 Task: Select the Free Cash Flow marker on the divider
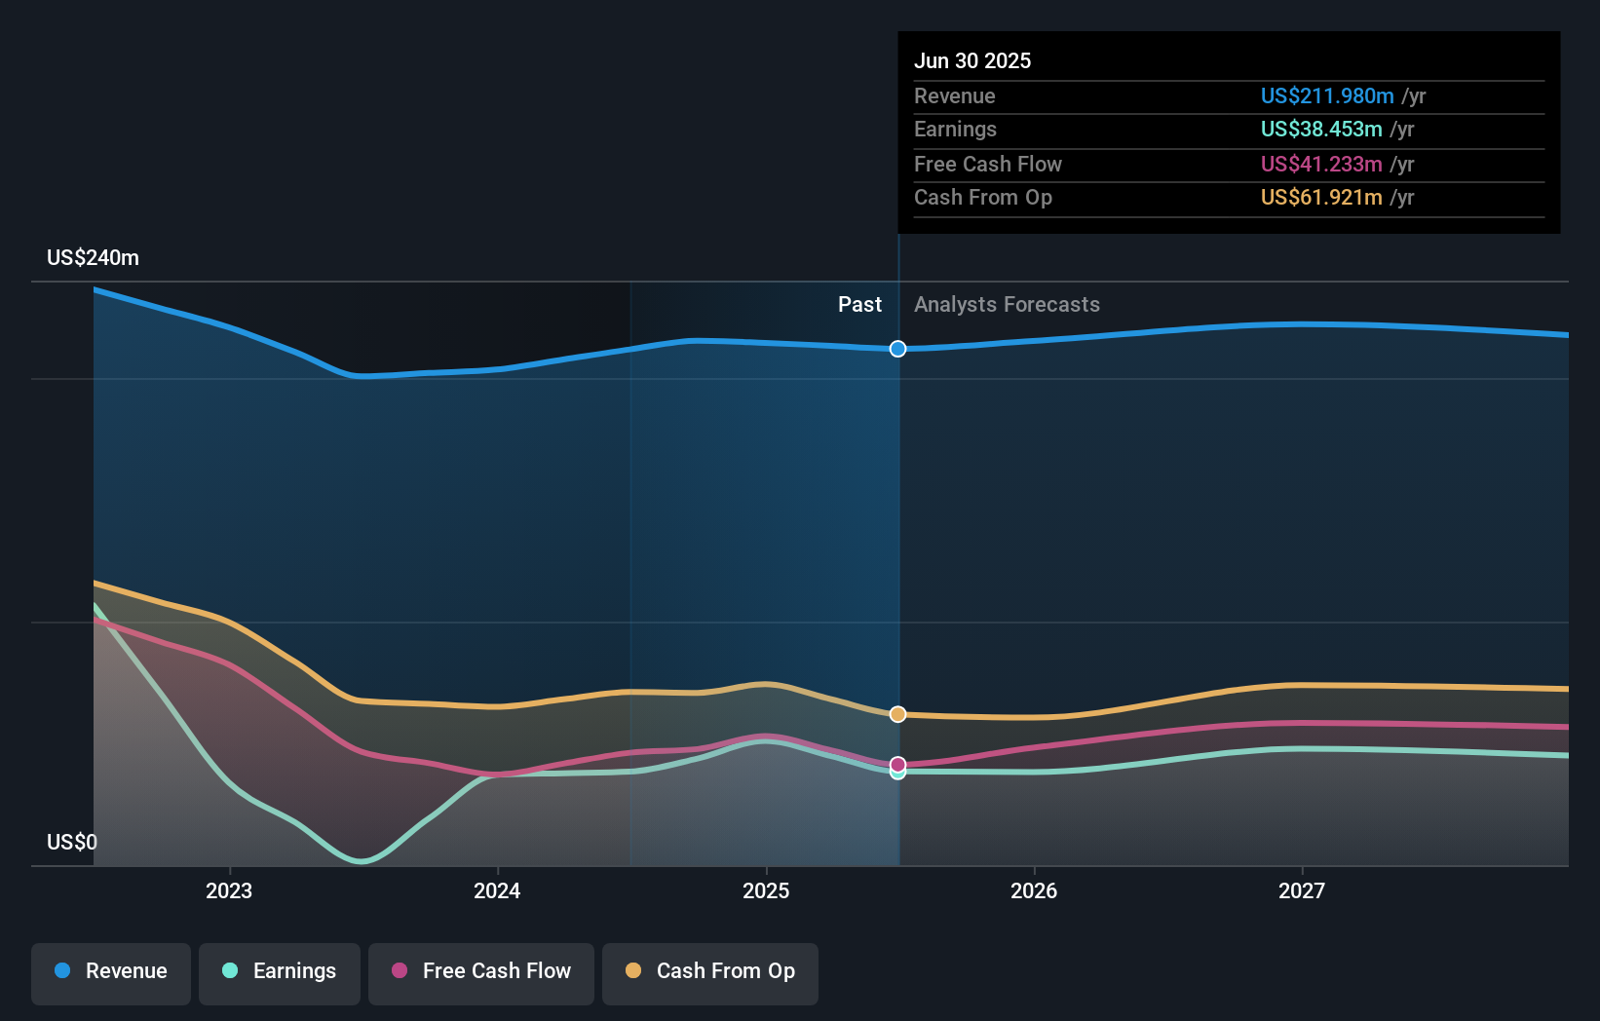(896, 765)
